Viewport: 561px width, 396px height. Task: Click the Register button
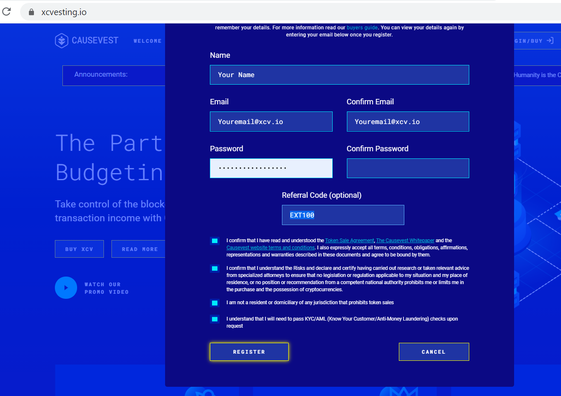tap(249, 352)
